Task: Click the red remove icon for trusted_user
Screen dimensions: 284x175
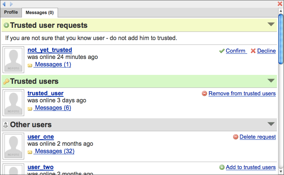Action: coord(204,94)
